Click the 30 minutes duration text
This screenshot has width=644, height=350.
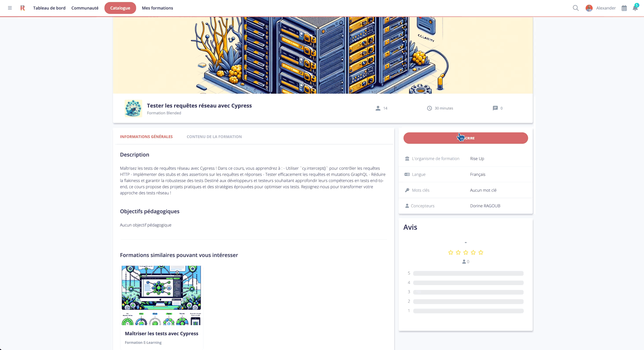click(x=444, y=108)
